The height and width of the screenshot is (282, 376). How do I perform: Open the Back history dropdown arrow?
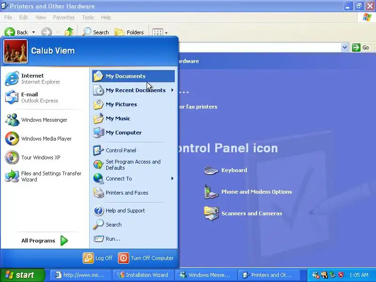33,32
